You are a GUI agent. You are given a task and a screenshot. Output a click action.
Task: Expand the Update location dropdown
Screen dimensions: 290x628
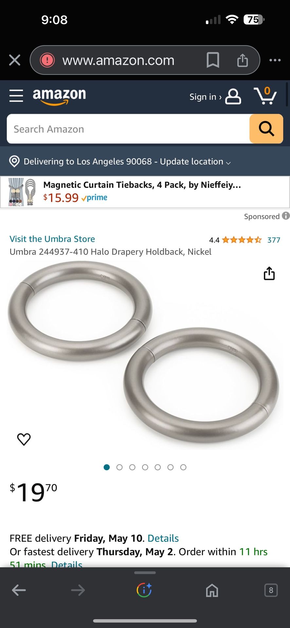pos(195,162)
